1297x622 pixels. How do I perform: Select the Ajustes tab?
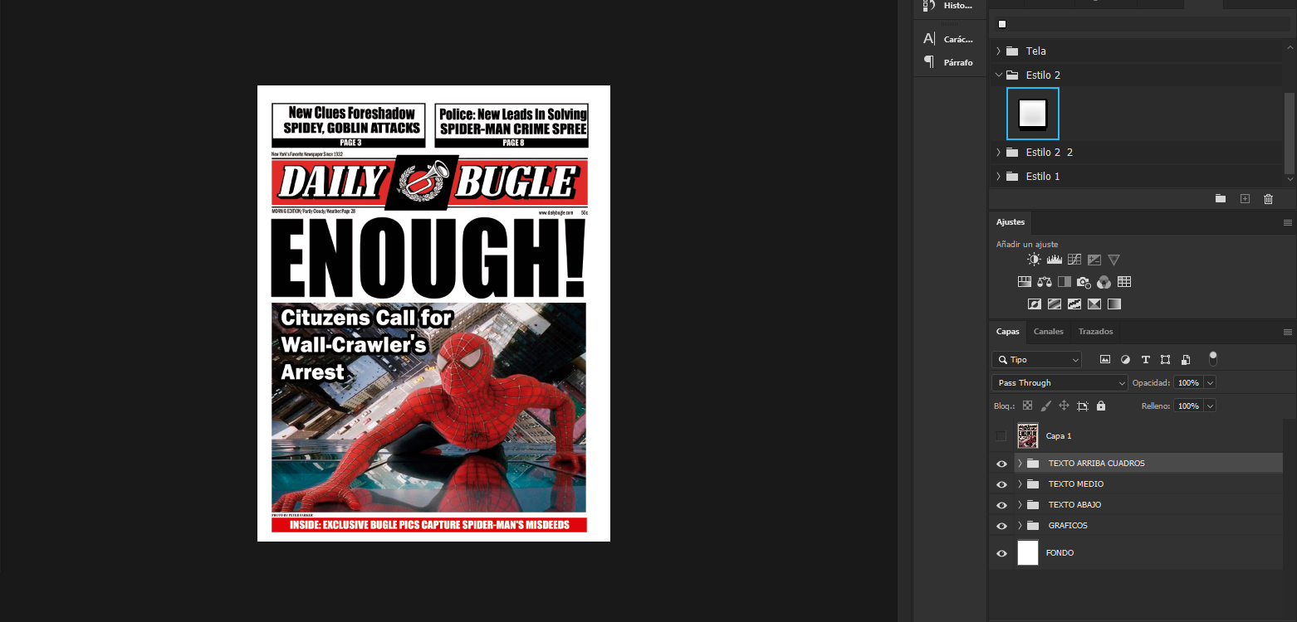1011,222
